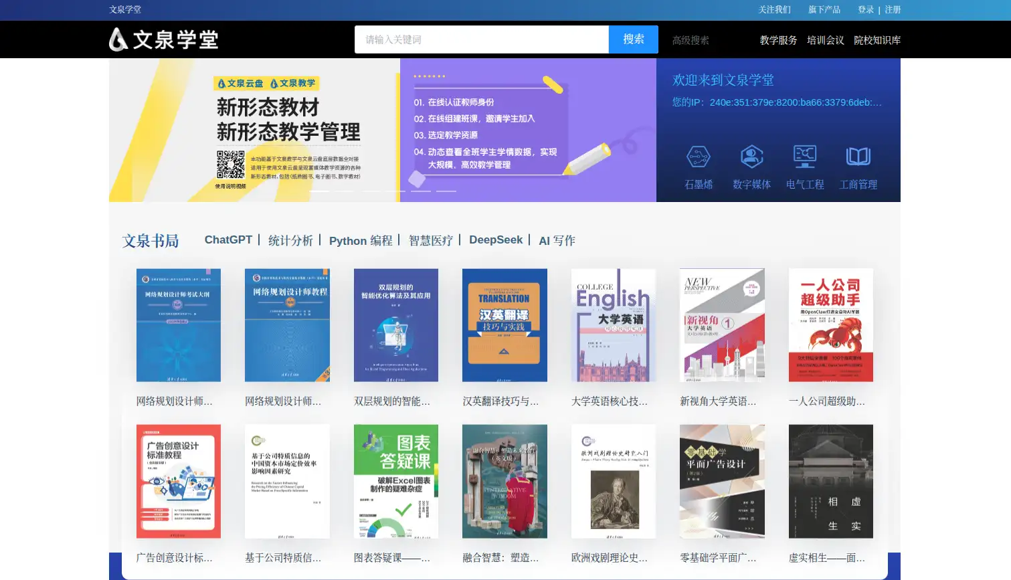Click the 新形态教材 banner slide
1011x580 pixels.
point(254,130)
